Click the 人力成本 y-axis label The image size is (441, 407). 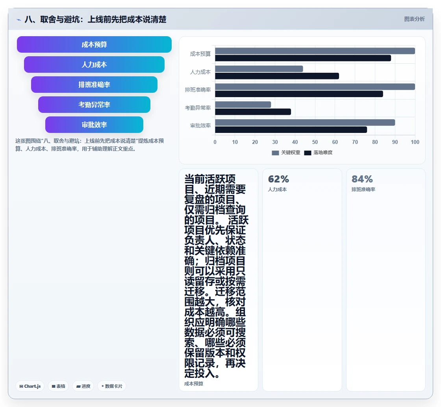tap(200, 72)
